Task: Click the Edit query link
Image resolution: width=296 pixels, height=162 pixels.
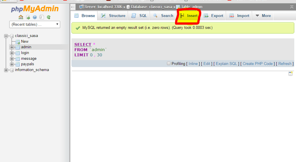Action: (206, 64)
